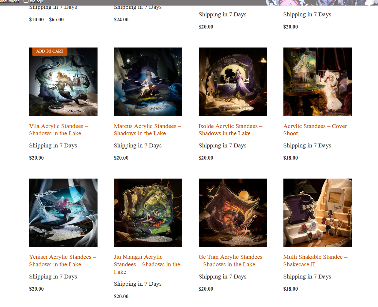Open Isolde Acrylic Standees title link

pyautogui.click(x=230, y=130)
